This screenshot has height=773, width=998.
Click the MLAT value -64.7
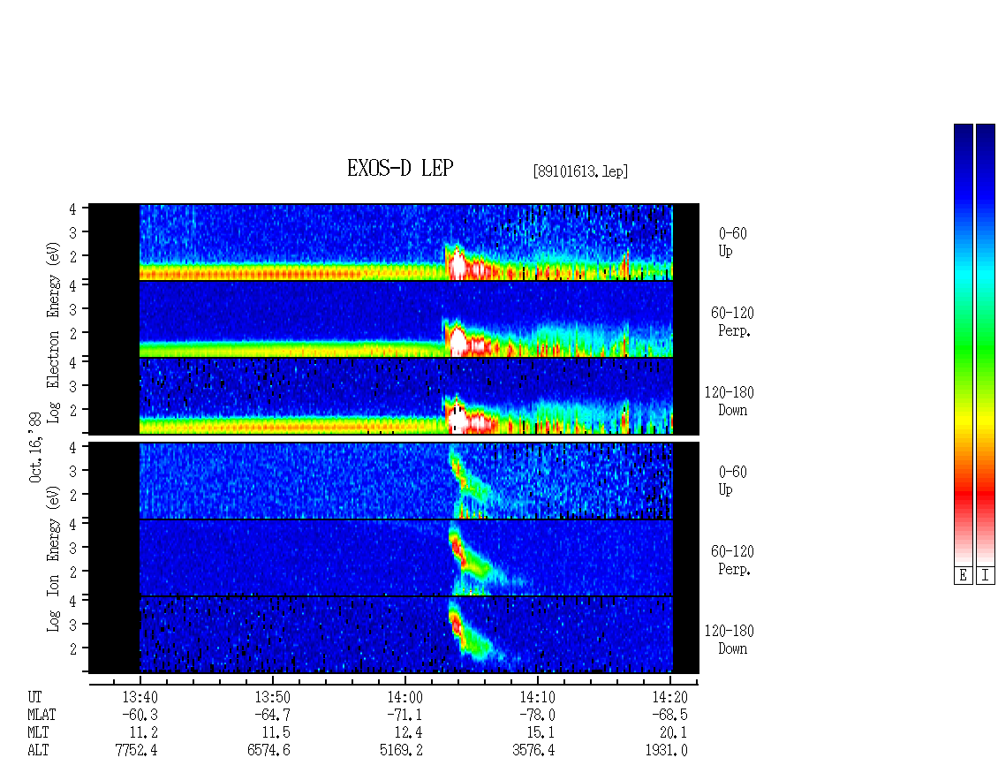[272, 715]
